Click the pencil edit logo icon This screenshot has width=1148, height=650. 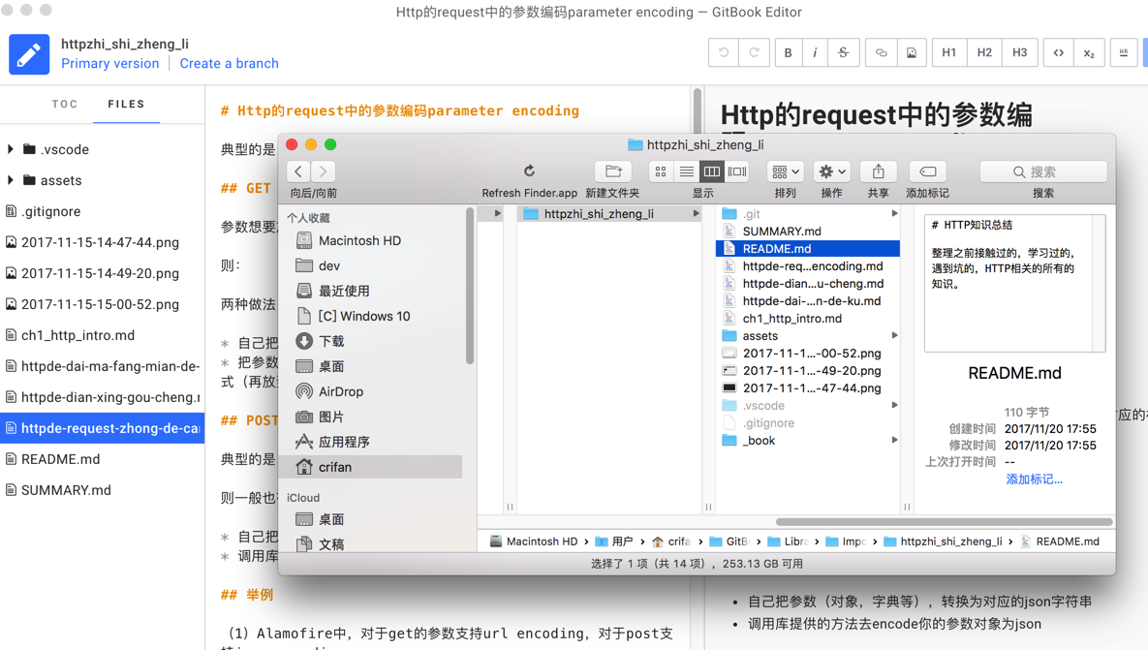click(29, 54)
